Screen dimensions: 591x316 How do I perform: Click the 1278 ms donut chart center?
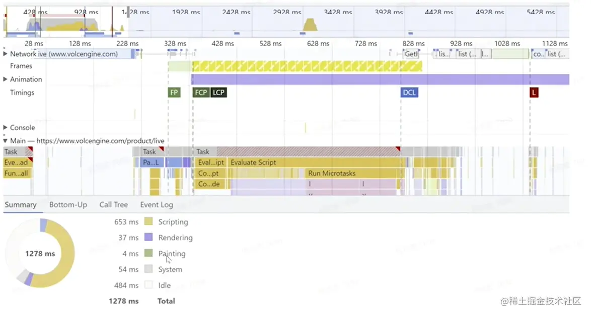click(40, 254)
